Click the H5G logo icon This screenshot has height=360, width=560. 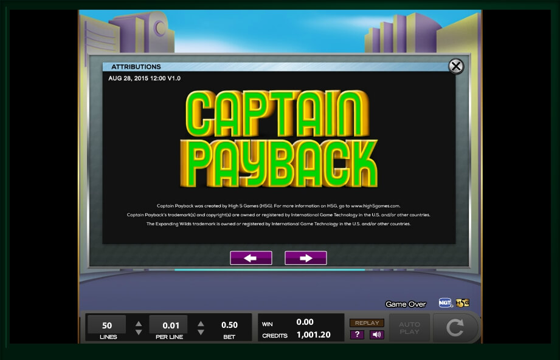pyautogui.click(x=463, y=302)
